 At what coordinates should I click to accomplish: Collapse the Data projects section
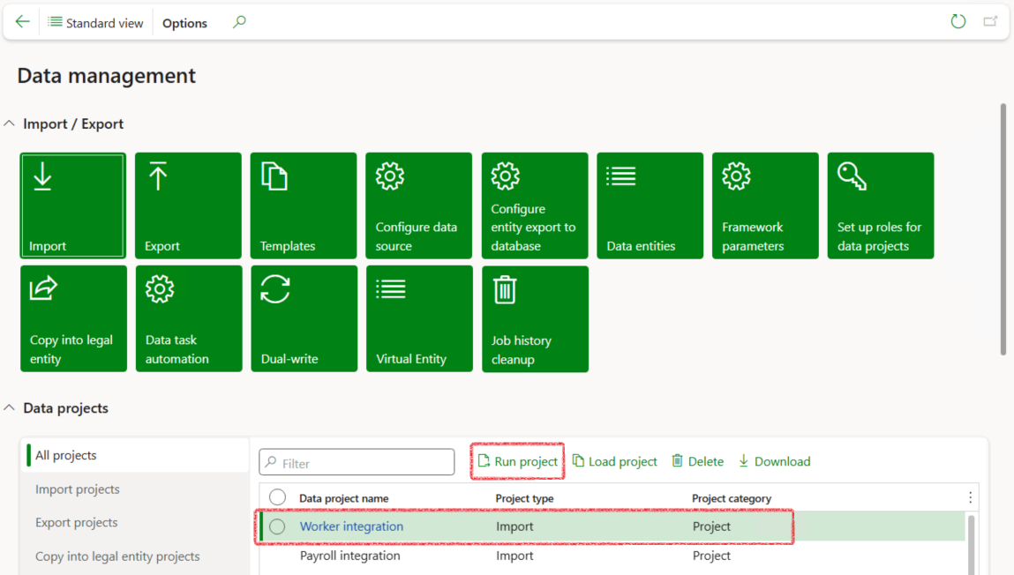click(10, 408)
